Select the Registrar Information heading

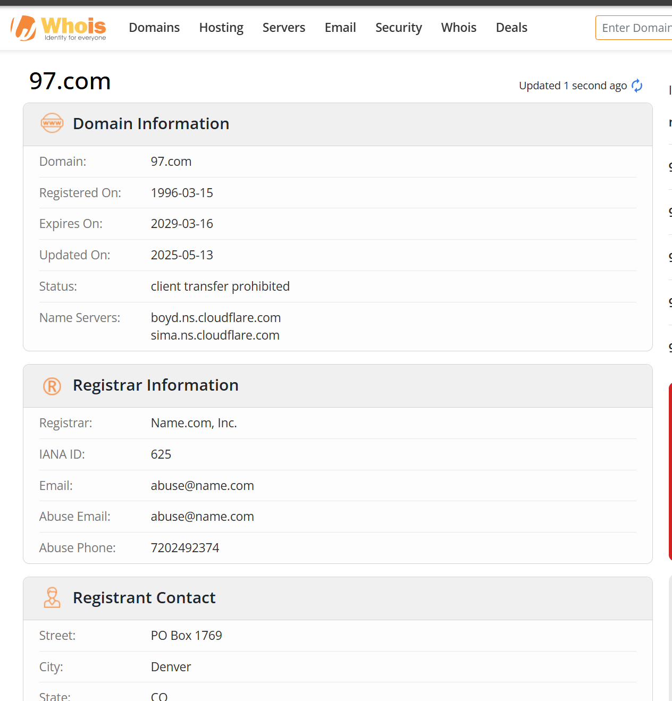coord(156,385)
